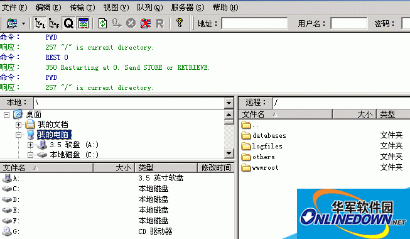Screen dimensions: 410x239
Task: Select 3.5 软盘 (A:) tree item
Action: pyautogui.click(x=74, y=145)
